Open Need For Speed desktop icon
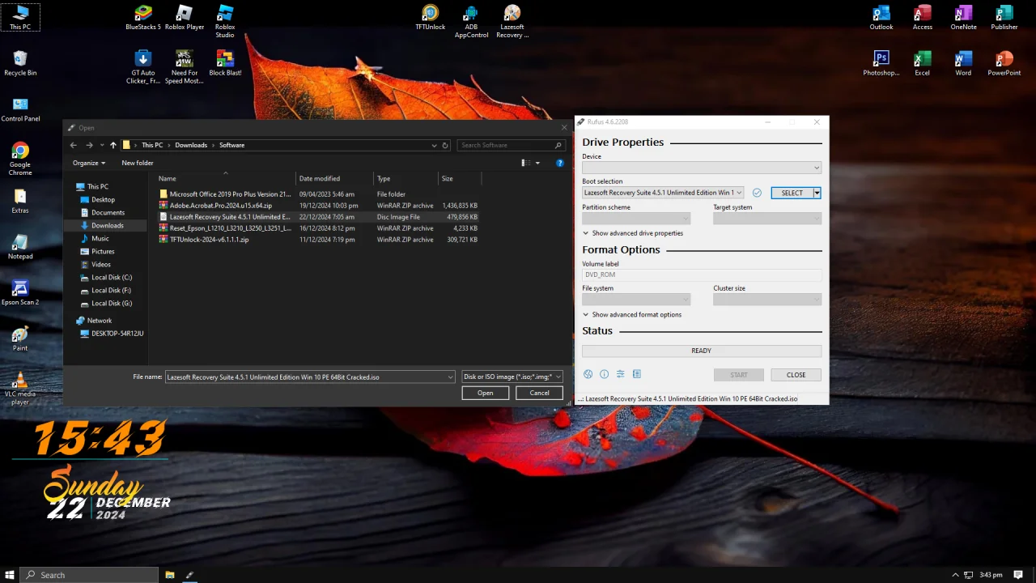The height and width of the screenshot is (583, 1036). coord(185,67)
